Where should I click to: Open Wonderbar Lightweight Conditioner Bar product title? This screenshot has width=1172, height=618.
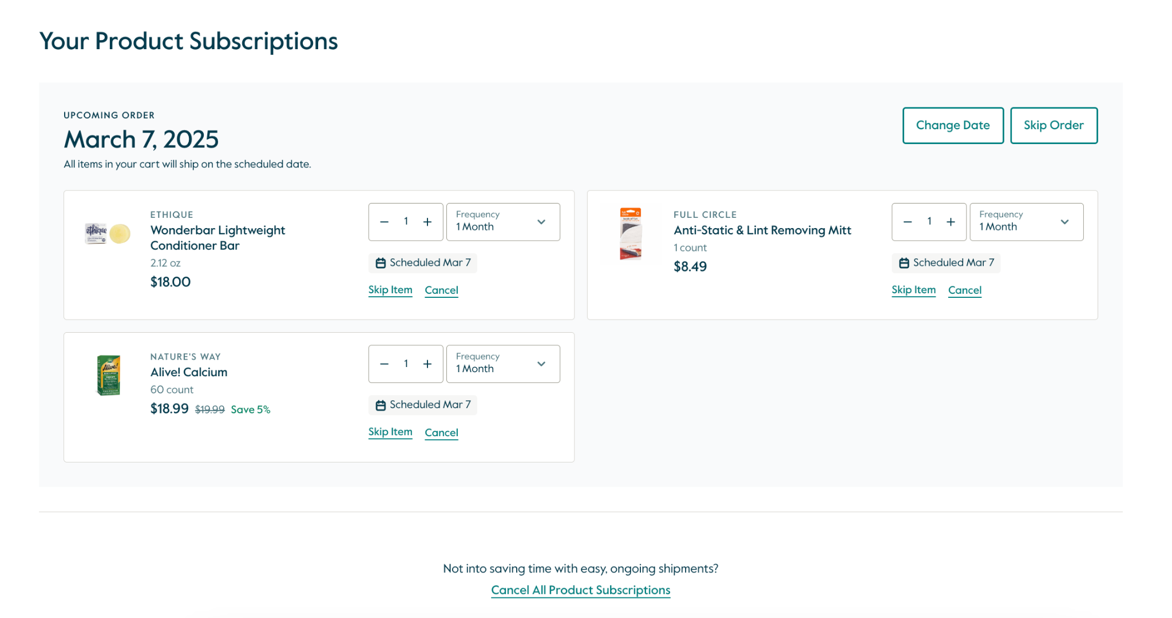coord(217,238)
